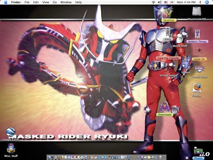Click the Mon 4:44 PM clock
Viewport: 213px width, 160px height.
click(x=186, y=2)
